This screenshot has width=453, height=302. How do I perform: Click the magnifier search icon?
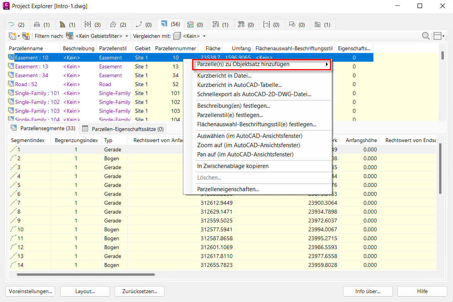click(426, 36)
